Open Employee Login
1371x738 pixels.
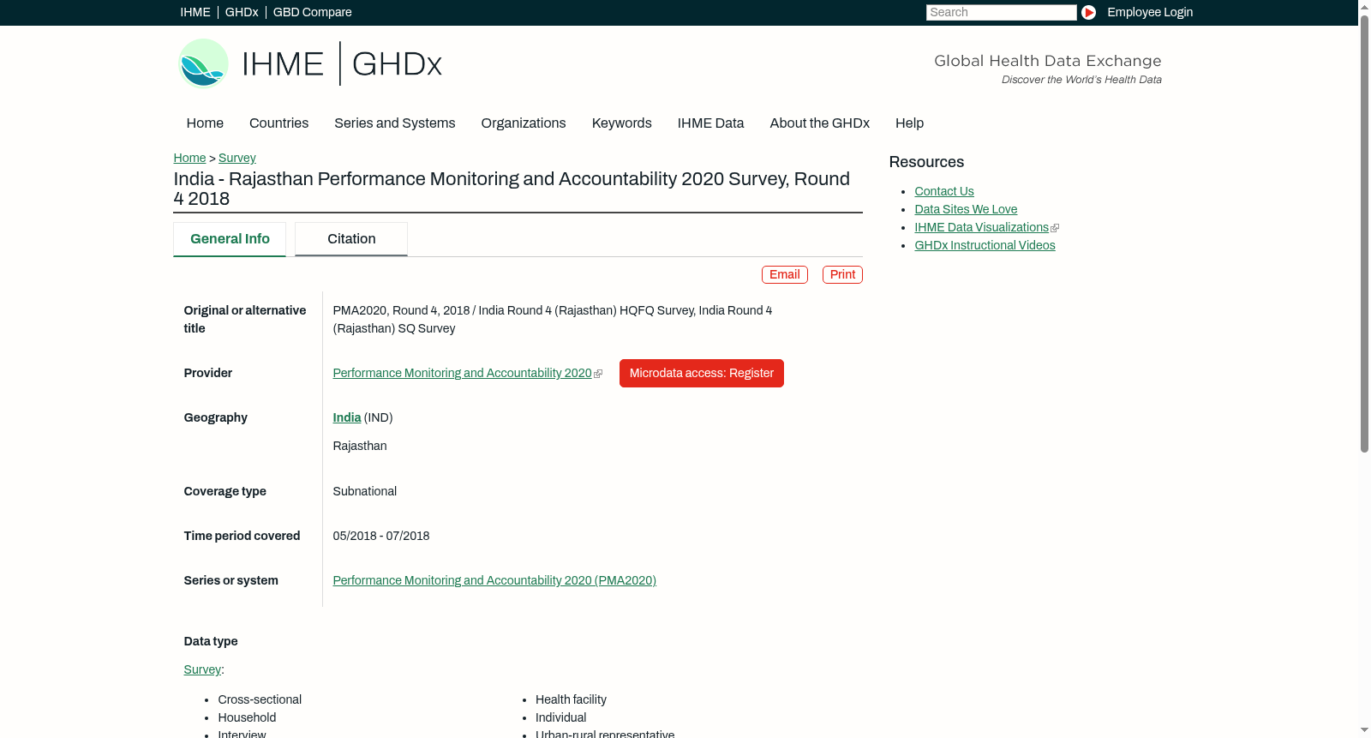coord(1150,12)
